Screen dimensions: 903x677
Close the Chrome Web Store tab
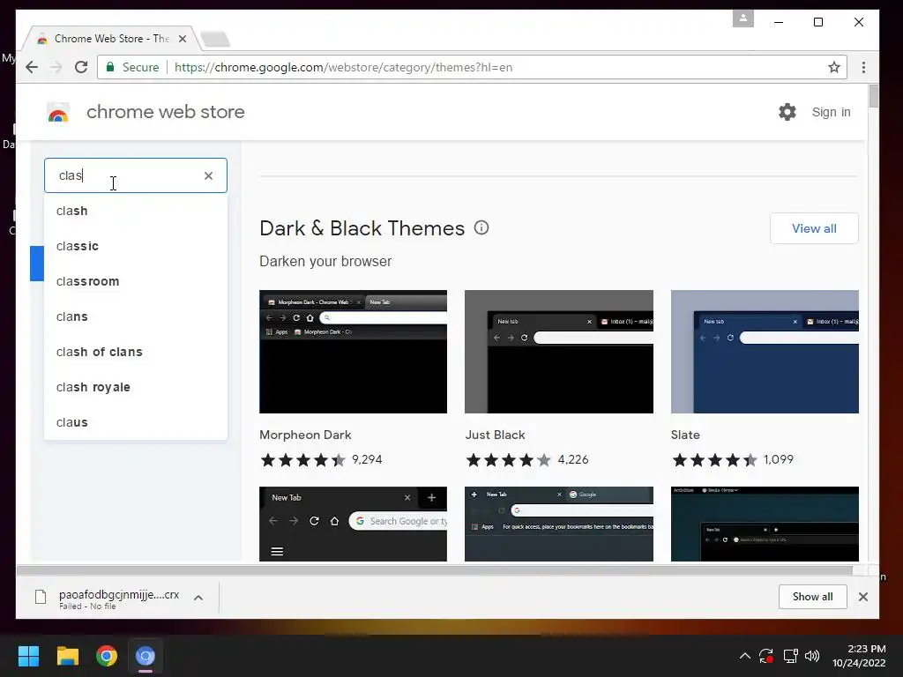click(x=183, y=39)
